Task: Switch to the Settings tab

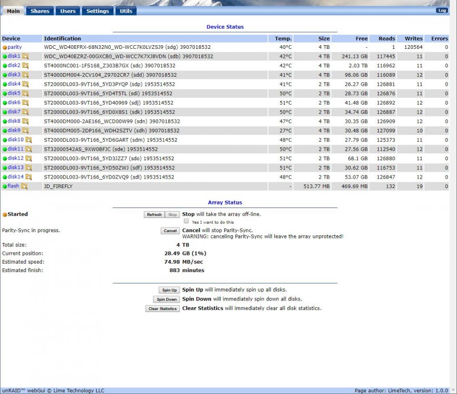Action: 98,11
